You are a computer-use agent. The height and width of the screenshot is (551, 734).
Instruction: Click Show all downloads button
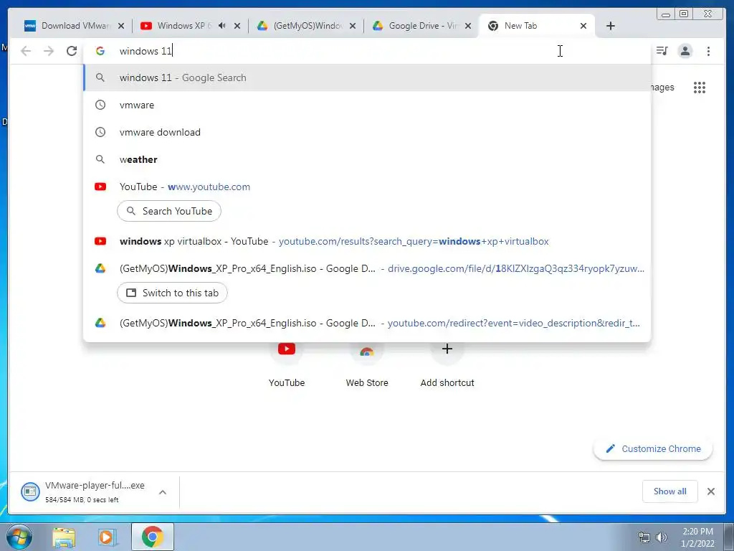click(x=670, y=491)
